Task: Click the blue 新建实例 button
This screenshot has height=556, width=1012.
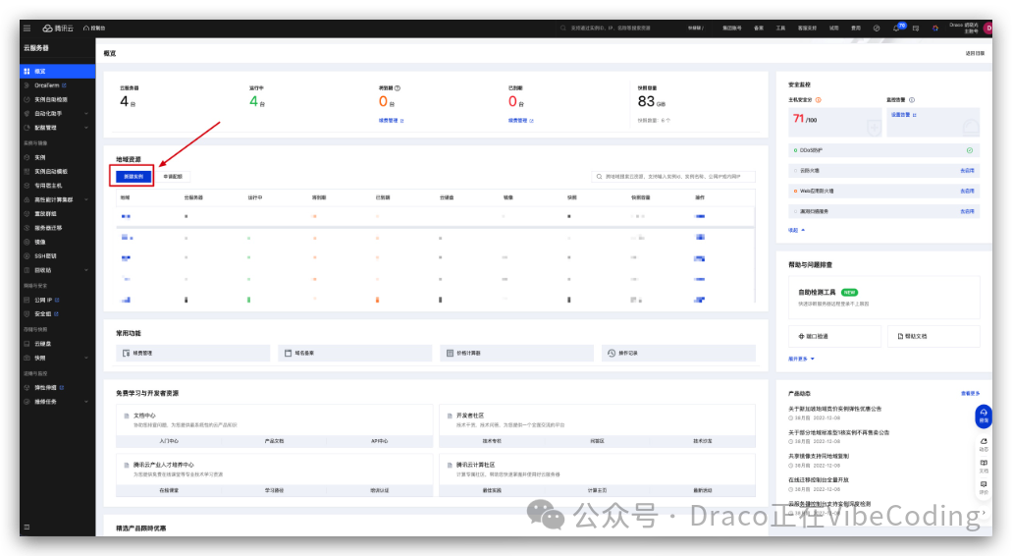Action: [x=133, y=177]
